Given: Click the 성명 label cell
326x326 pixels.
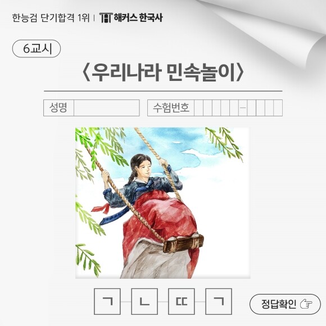Looking at the screenshot, I should [58, 108].
